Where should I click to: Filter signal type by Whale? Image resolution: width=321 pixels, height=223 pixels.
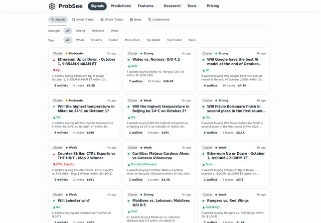(80, 40)
